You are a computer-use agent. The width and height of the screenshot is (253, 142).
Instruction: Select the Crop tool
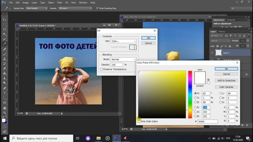pos(5,39)
